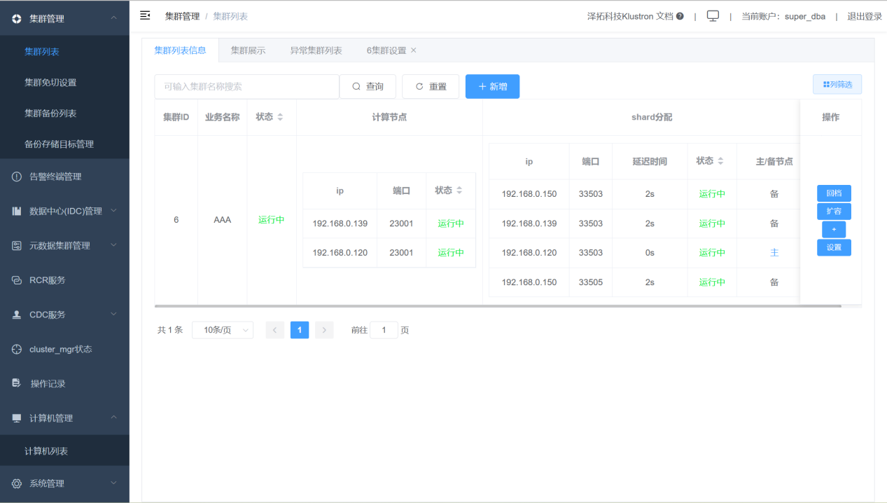Toggle the sidebar collapse hamburger icon
Viewport: 887px width, 503px height.
tap(145, 15)
